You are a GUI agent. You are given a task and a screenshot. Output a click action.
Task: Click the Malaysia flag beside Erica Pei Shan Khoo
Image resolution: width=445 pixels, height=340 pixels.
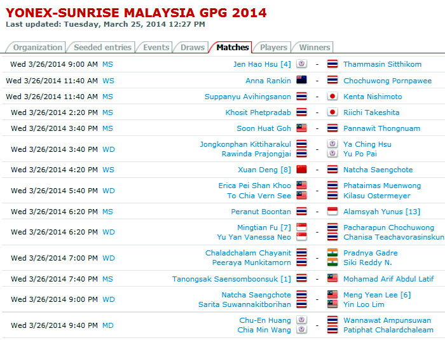coord(301,186)
